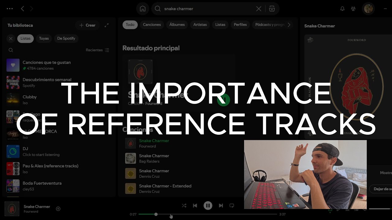Switch to the Canciones tab

coord(152,25)
